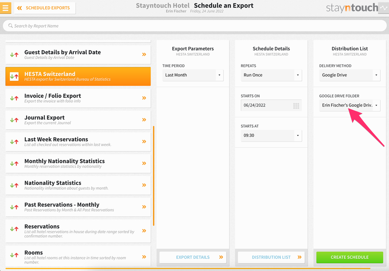Viewport: 389px width, 271px height.
Task: Click the Distribution List button
Action: [x=271, y=257]
